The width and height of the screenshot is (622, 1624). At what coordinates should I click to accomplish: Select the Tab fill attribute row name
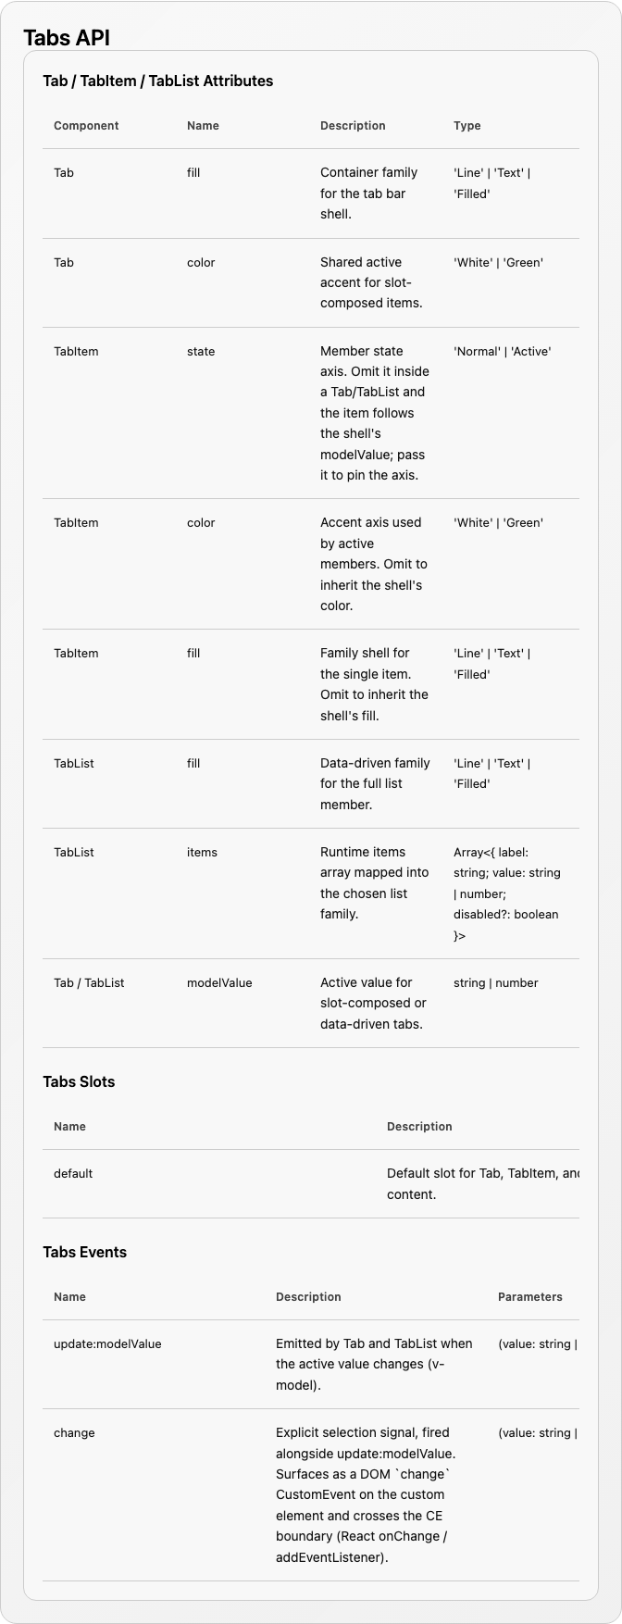(193, 172)
